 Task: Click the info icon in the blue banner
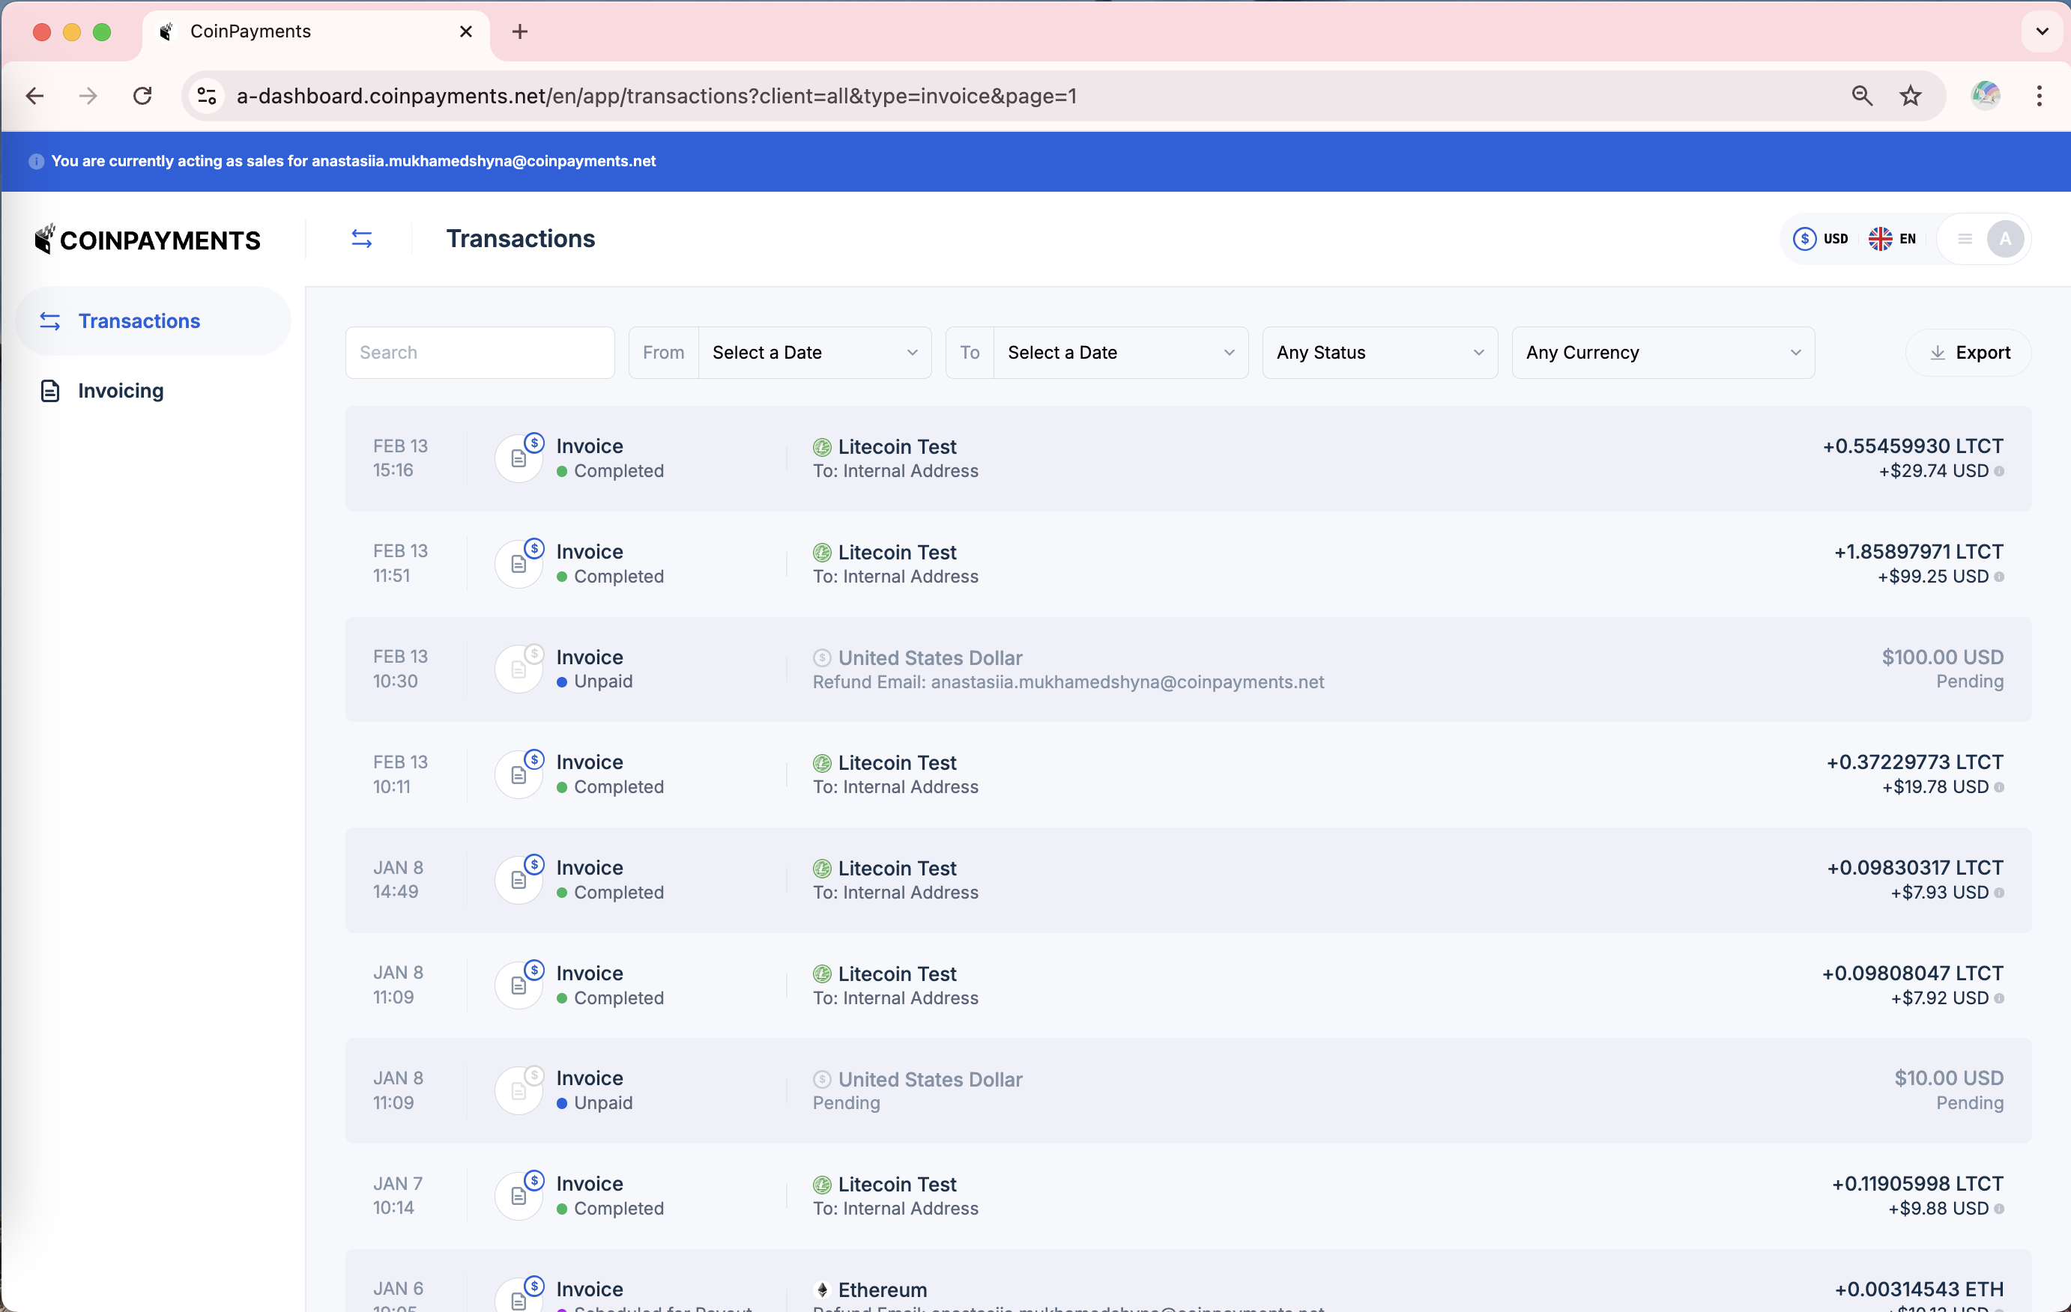click(36, 162)
